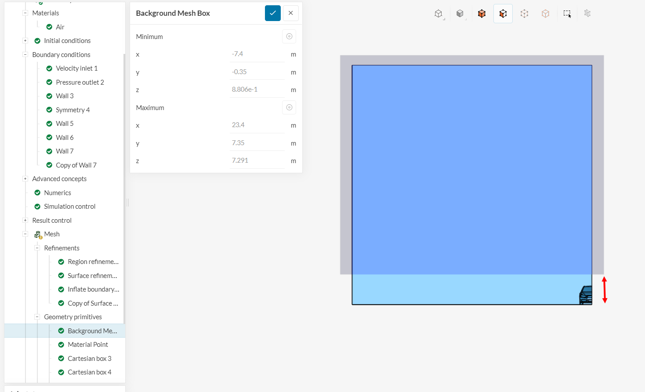The height and width of the screenshot is (392, 645).
Task: Open the render mode cube menu
Action: click(x=460, y=14)
